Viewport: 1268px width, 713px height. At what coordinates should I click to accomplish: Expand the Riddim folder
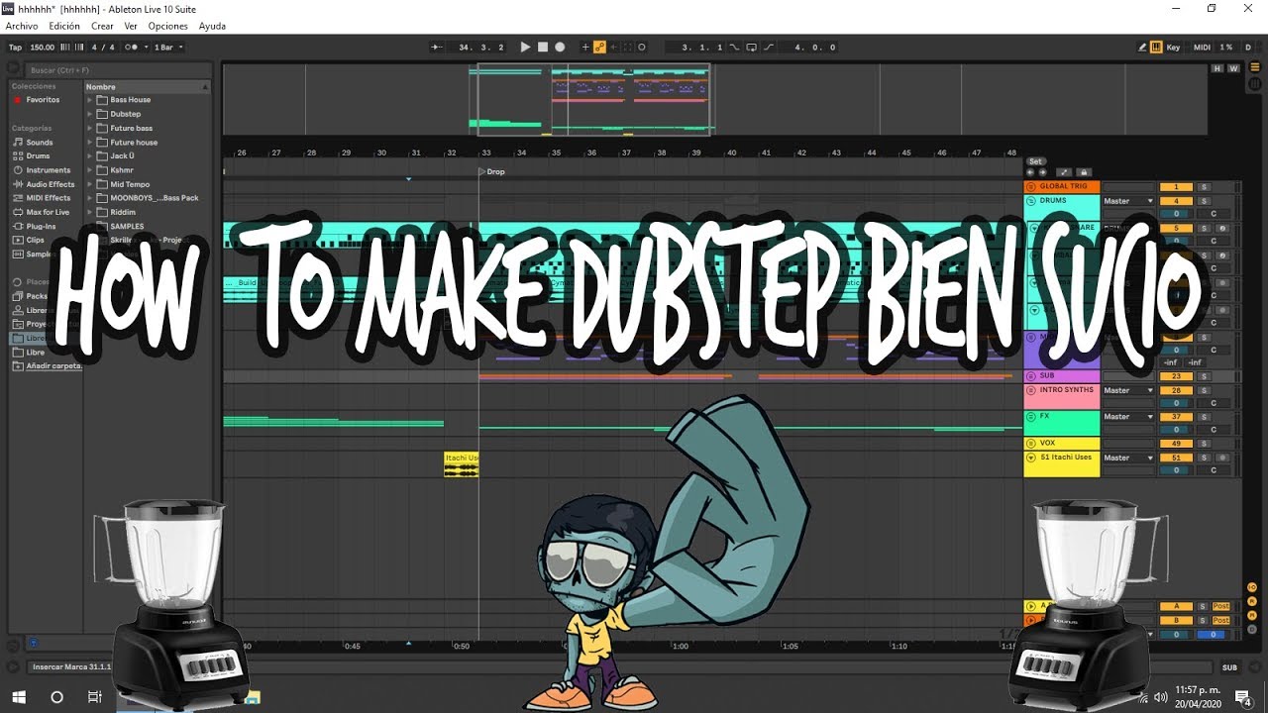(89, 212)
